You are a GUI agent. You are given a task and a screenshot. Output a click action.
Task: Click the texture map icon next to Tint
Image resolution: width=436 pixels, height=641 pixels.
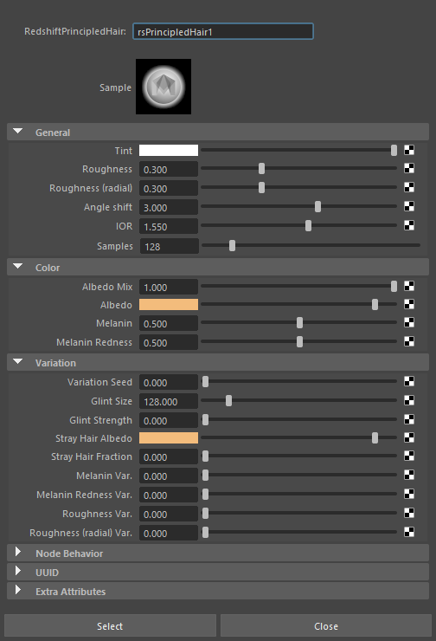click(x=409, y=150)
